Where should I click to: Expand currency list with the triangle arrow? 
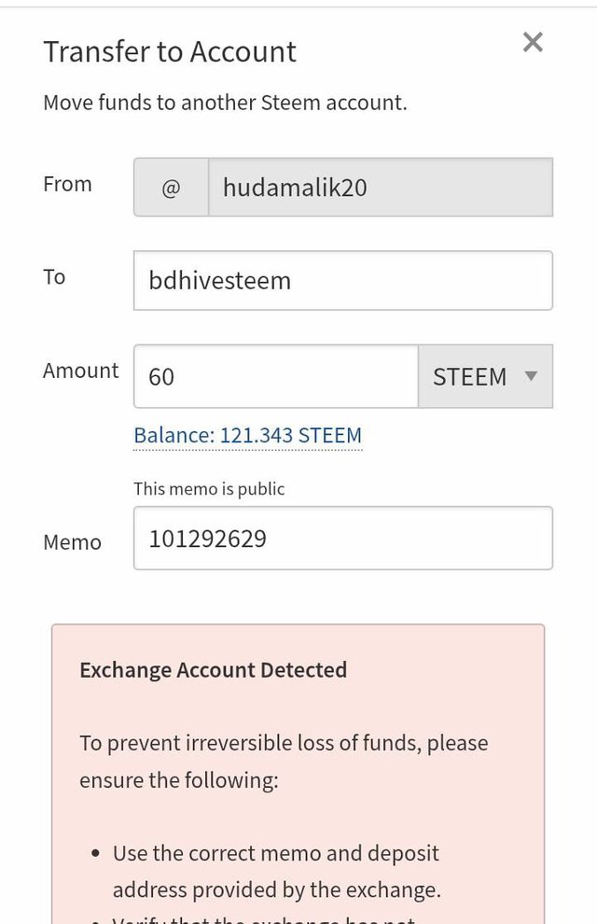(531, 376)
